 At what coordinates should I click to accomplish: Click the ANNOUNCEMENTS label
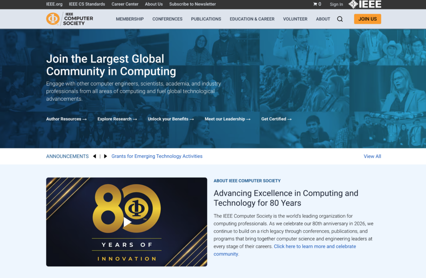point(67,156)
